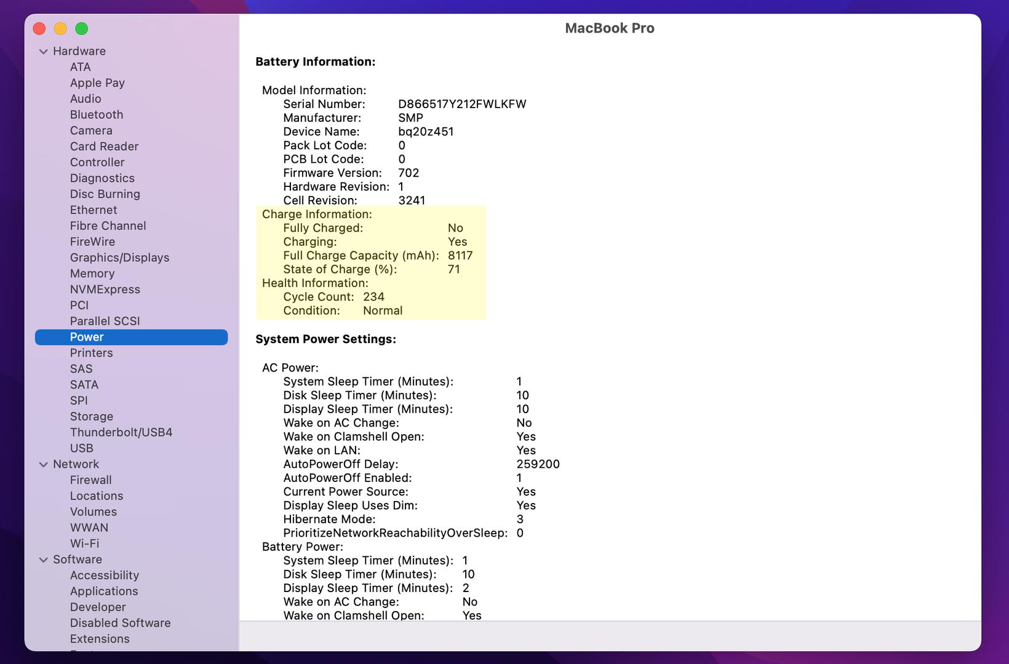1009x664 pixels.
Task: Open Memory information
Action: point(92,274)
